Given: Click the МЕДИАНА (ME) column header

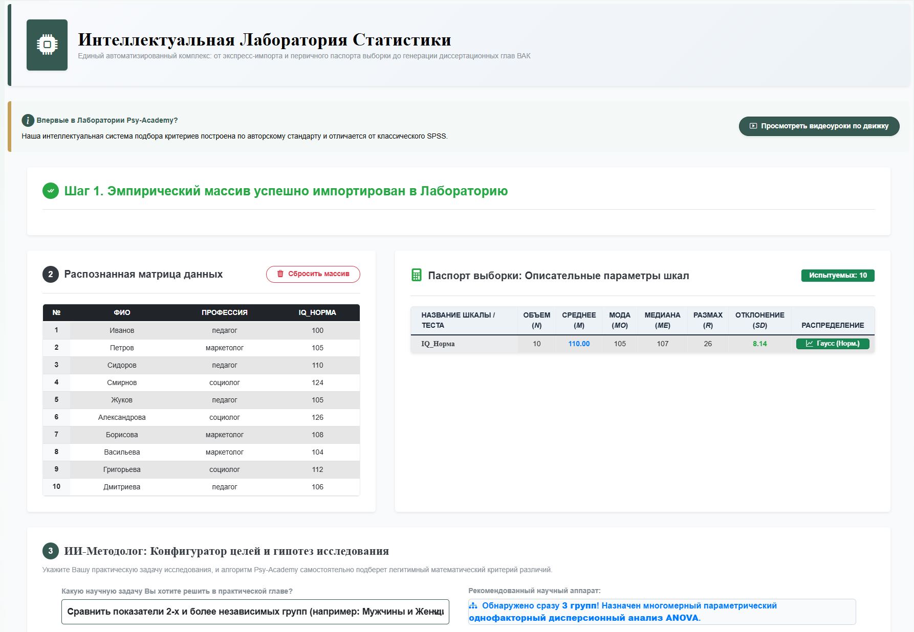Looking at the screenshot, I should 662,320.
